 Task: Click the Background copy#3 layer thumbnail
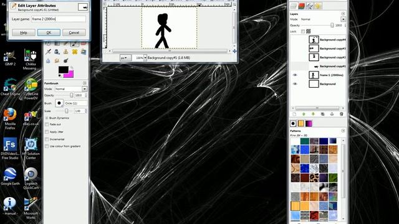pos(314,49)
